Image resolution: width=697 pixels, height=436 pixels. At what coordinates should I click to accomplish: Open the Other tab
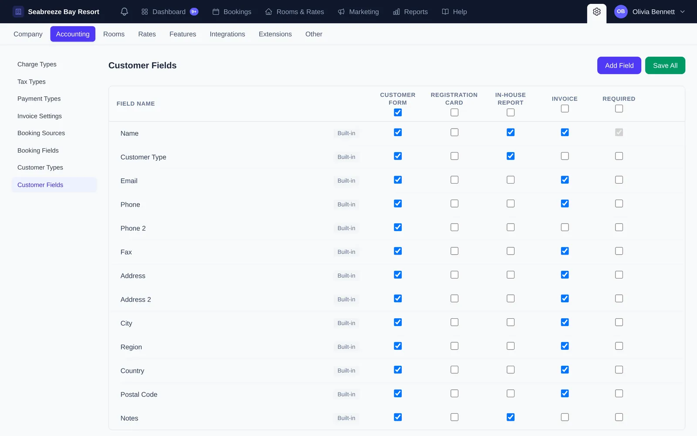coord(314,34)
